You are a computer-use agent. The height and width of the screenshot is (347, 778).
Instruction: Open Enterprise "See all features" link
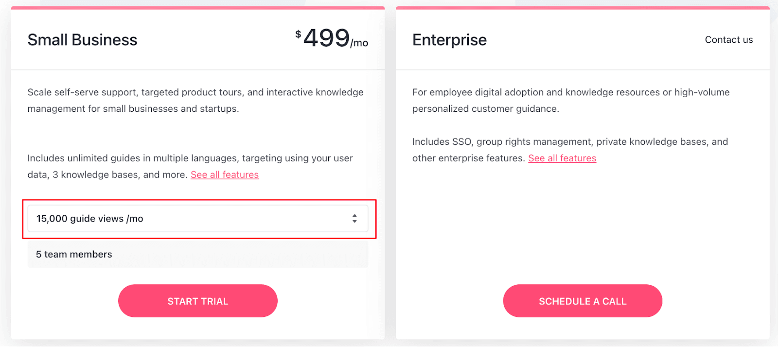[x=562, y=158]
